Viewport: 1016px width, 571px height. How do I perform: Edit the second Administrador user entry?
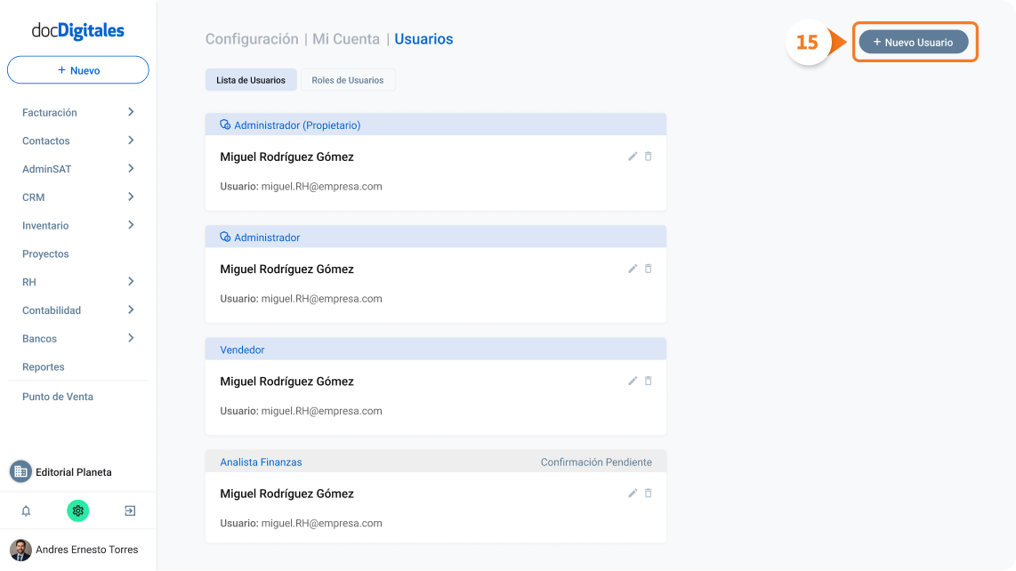(633, 269)
